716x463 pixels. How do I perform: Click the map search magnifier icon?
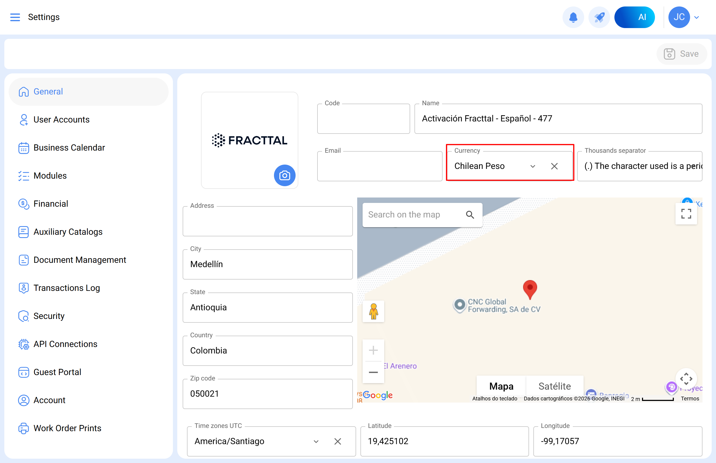click(x=470, y=215)
